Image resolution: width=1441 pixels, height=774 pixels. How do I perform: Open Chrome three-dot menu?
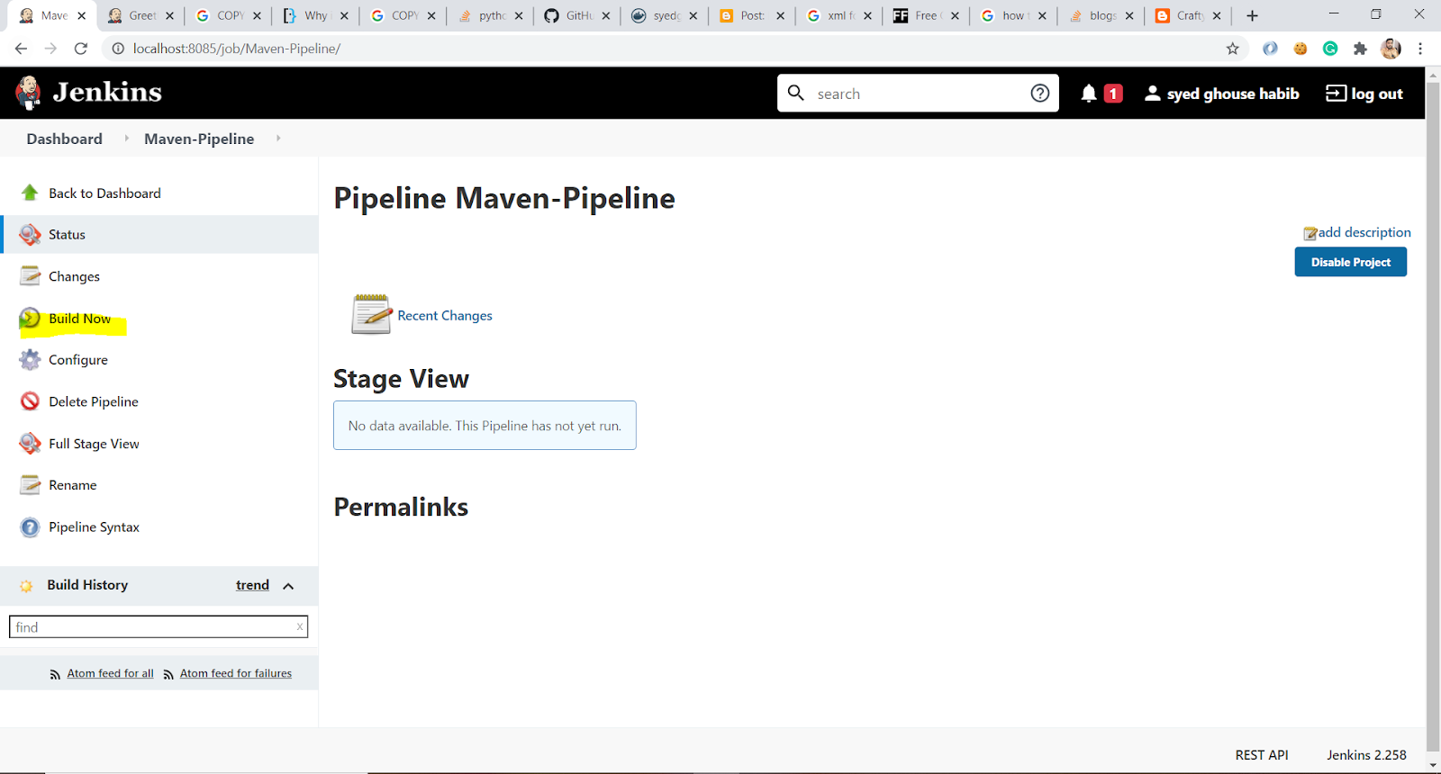(1420, 49)
